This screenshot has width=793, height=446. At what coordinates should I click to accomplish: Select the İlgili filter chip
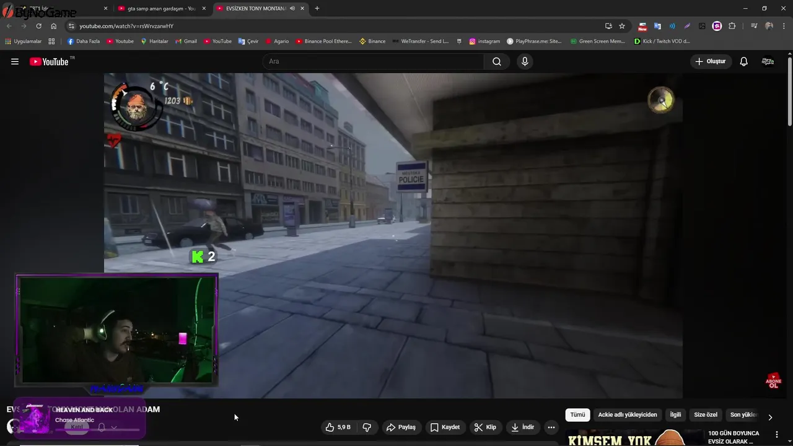[675, 415]
